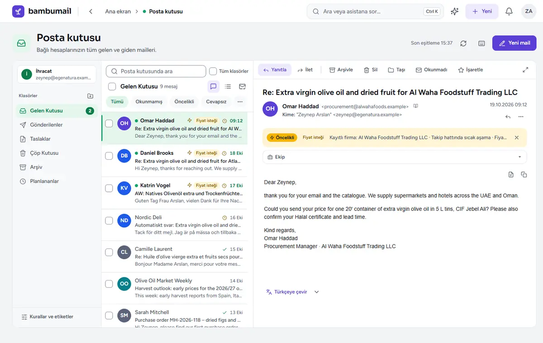Select the Daniel Brooks email checkbox
The image size is (543, 343).
[109, 156]
